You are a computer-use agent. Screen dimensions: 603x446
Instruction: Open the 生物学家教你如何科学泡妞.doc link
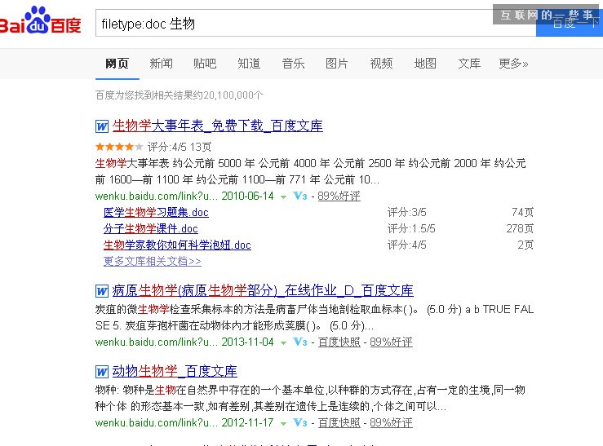pyautogui.click(x=177, y=245)
